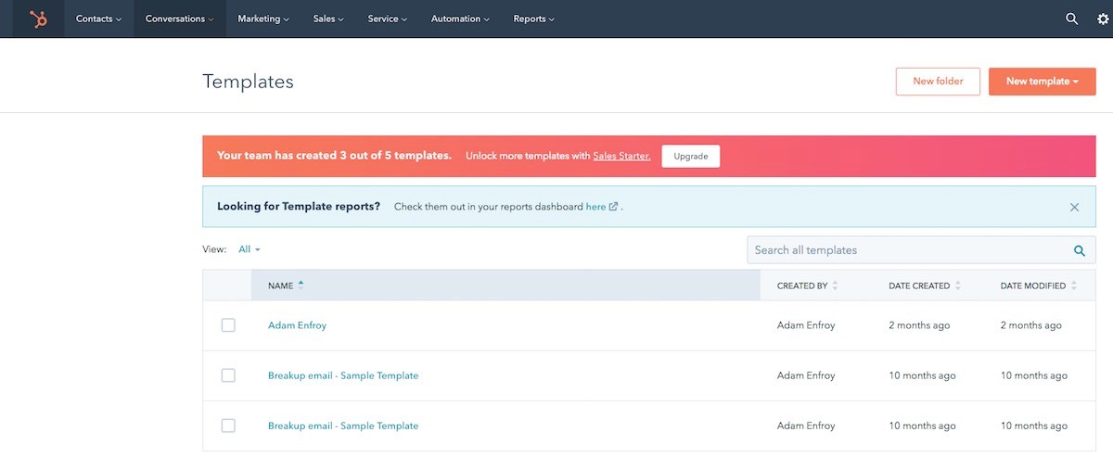The width and height of the screenshot is (1113, 457).
Task: Tick checkbox for last Breakup email template
Action: coord(228,425)
